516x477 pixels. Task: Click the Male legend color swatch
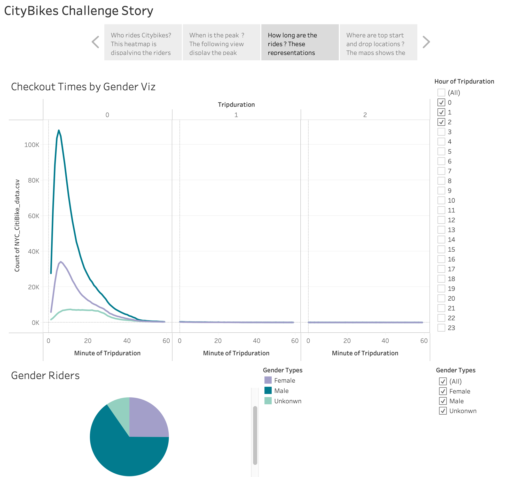coord(268,391)
